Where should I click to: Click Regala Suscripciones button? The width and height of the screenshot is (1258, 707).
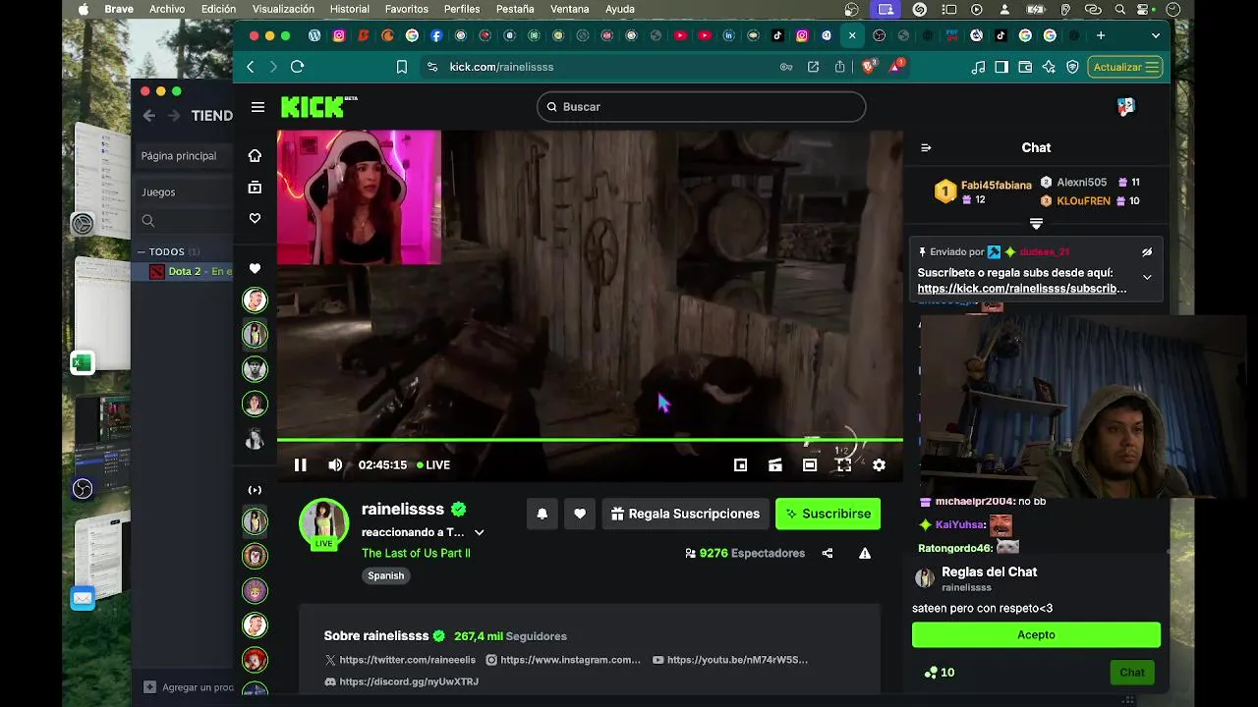click(x=685, y=514)
